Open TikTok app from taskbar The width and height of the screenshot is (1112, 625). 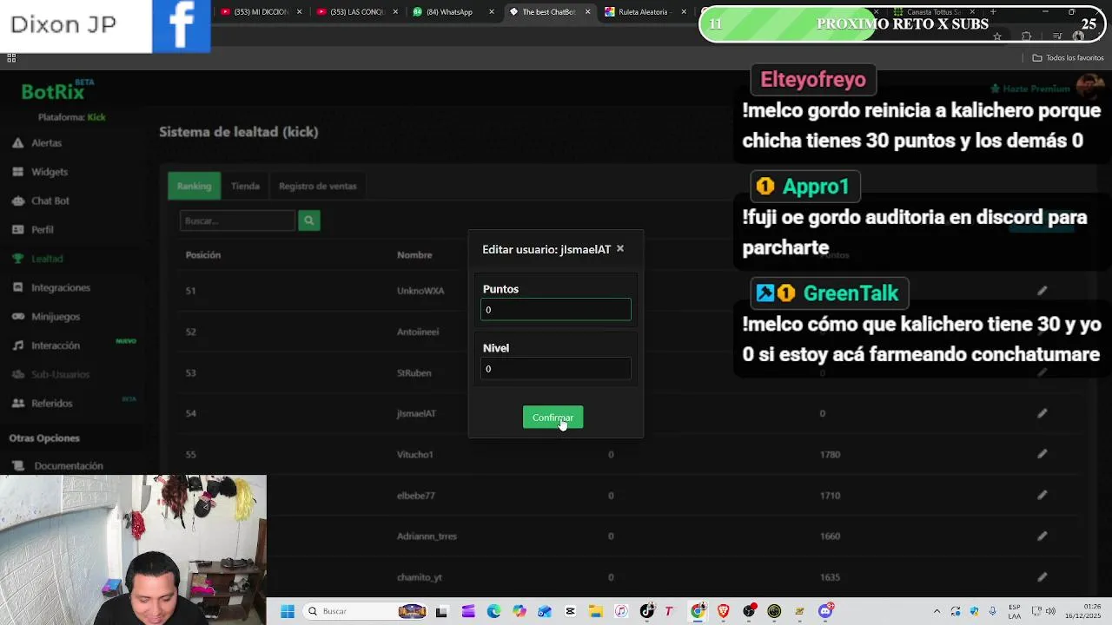pos(646,611)
